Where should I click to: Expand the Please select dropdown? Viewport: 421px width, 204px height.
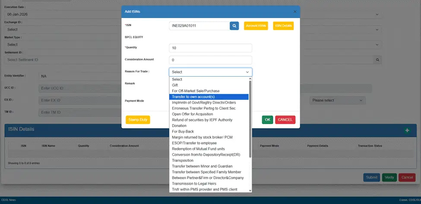tap(337, 100)
